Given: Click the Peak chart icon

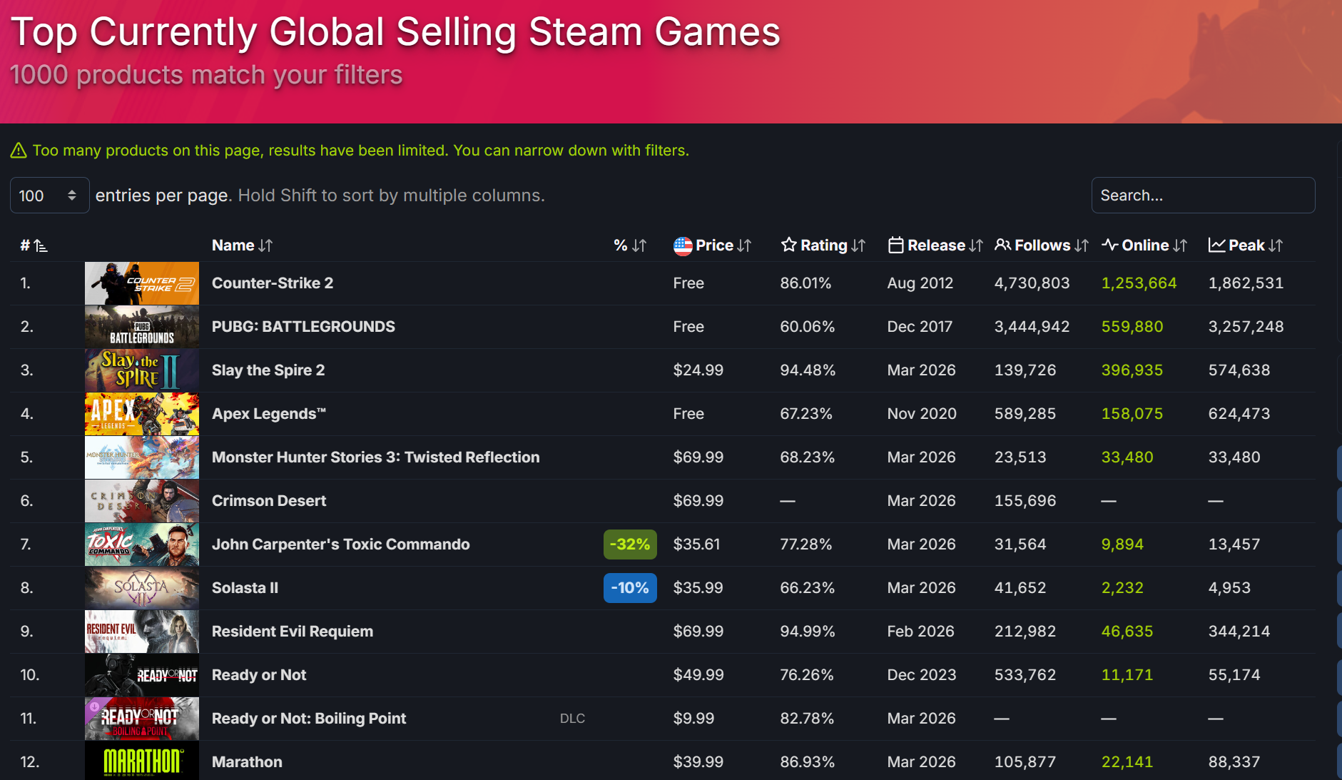Looking at the screenshot, I should [1216, 245].
